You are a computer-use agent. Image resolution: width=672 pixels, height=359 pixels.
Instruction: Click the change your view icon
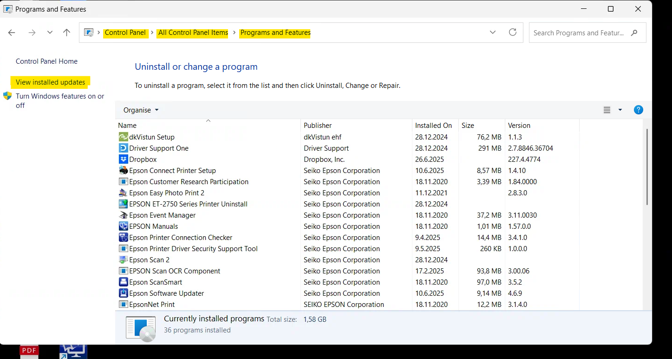[607, 110]
